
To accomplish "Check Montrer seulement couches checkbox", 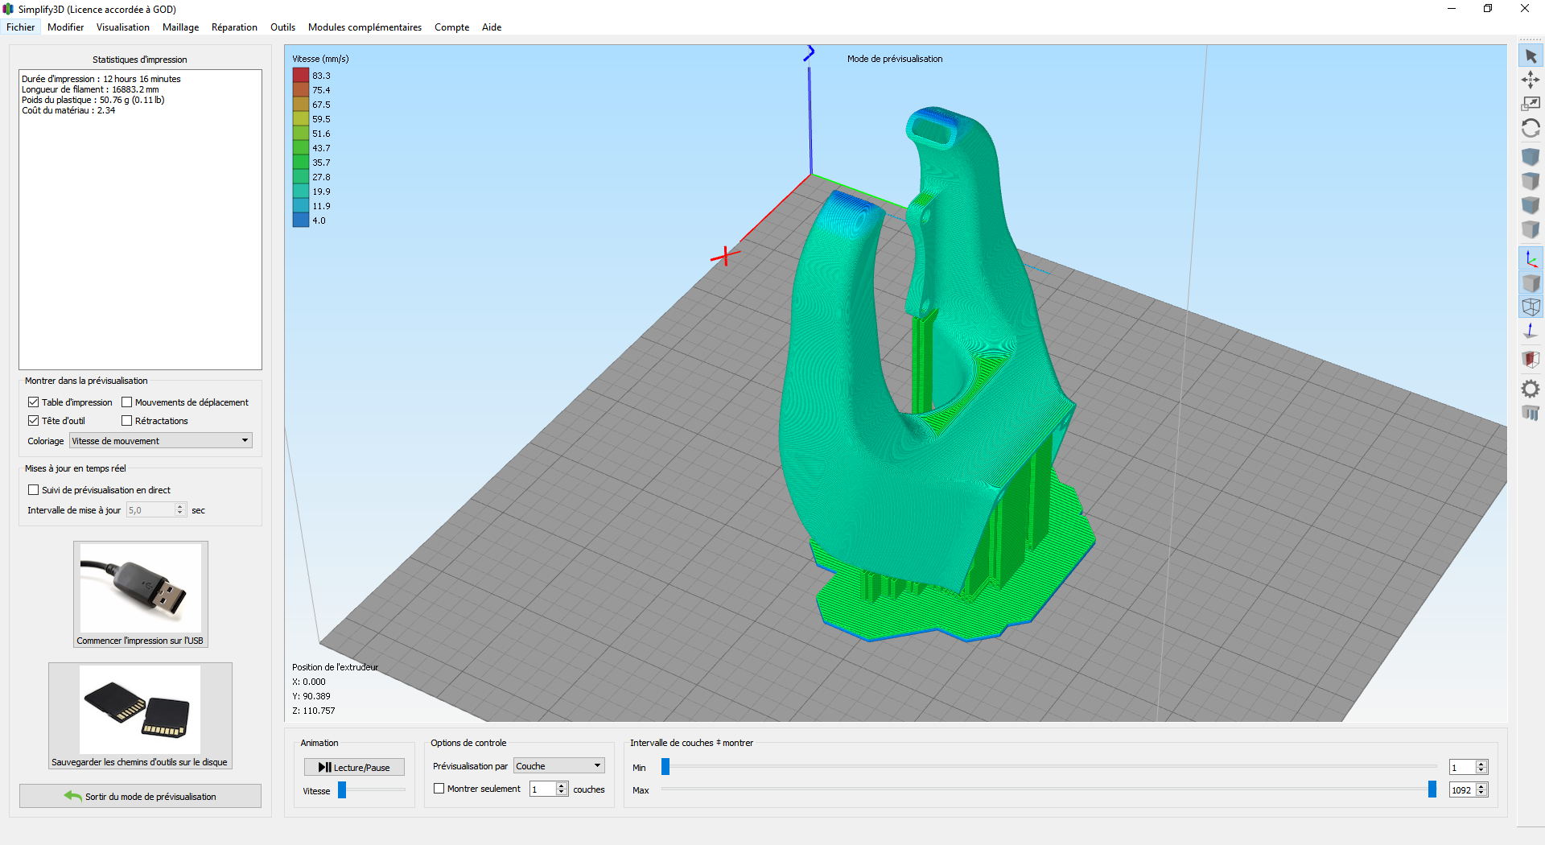I will click(x=439, y=789).
